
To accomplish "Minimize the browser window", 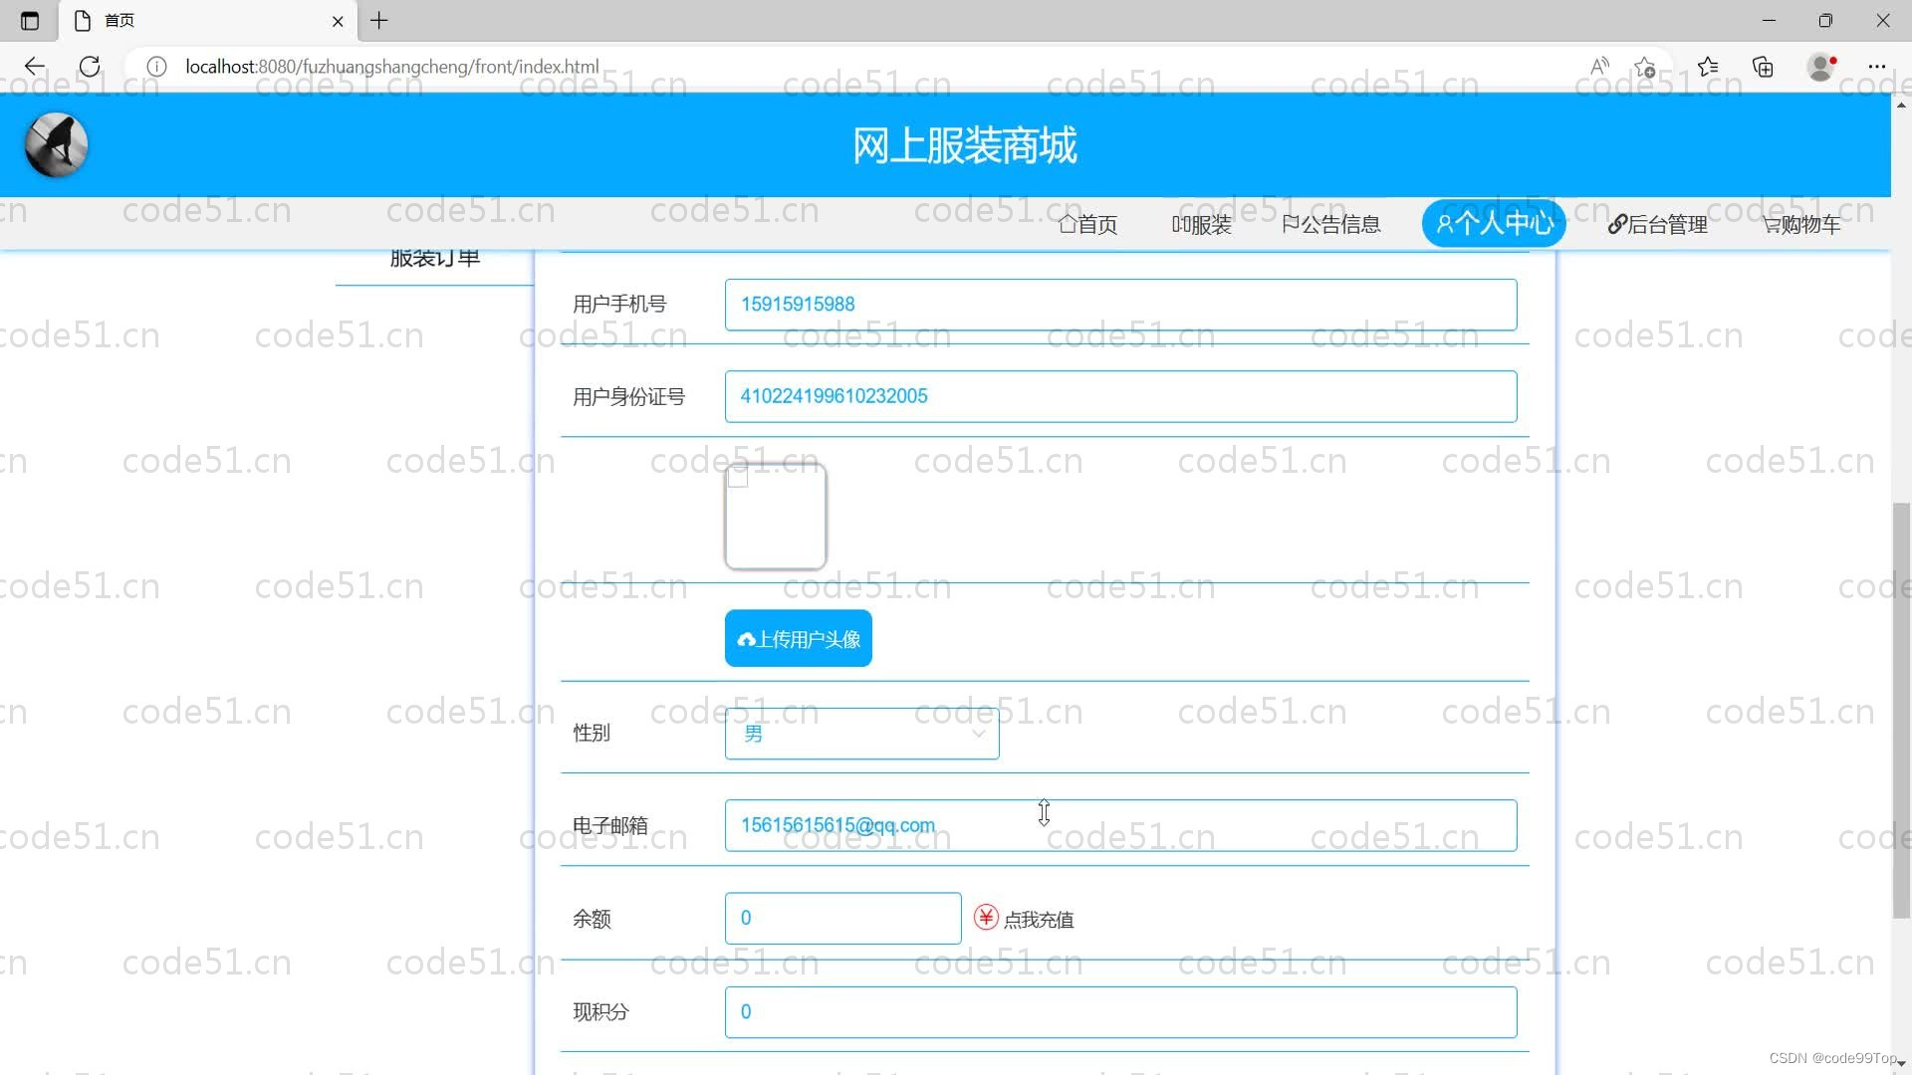I will pos(1769,21).
